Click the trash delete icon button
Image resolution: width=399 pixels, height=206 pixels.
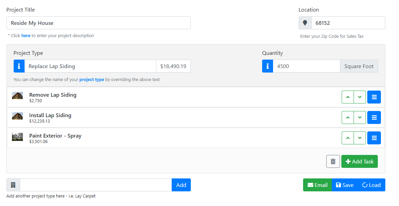pos(333,161)
